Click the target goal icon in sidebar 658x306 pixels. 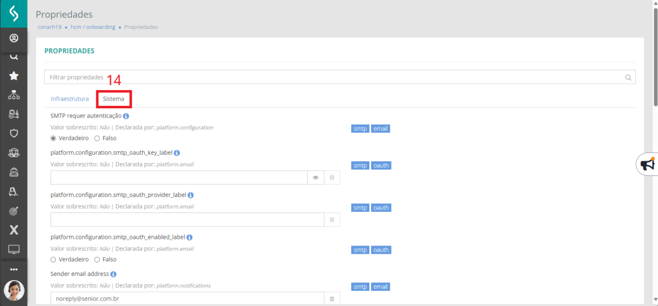point(14,211)
